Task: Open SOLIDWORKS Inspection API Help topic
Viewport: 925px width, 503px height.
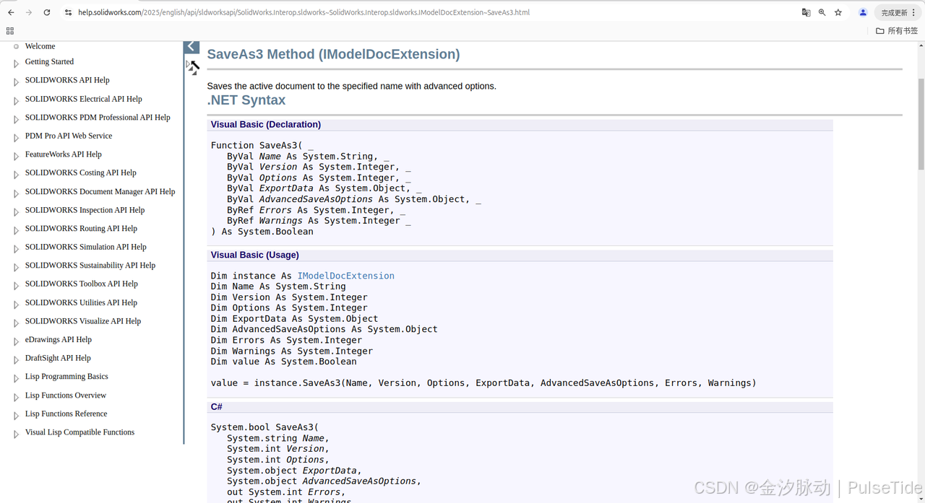Action: coord(85,210)
